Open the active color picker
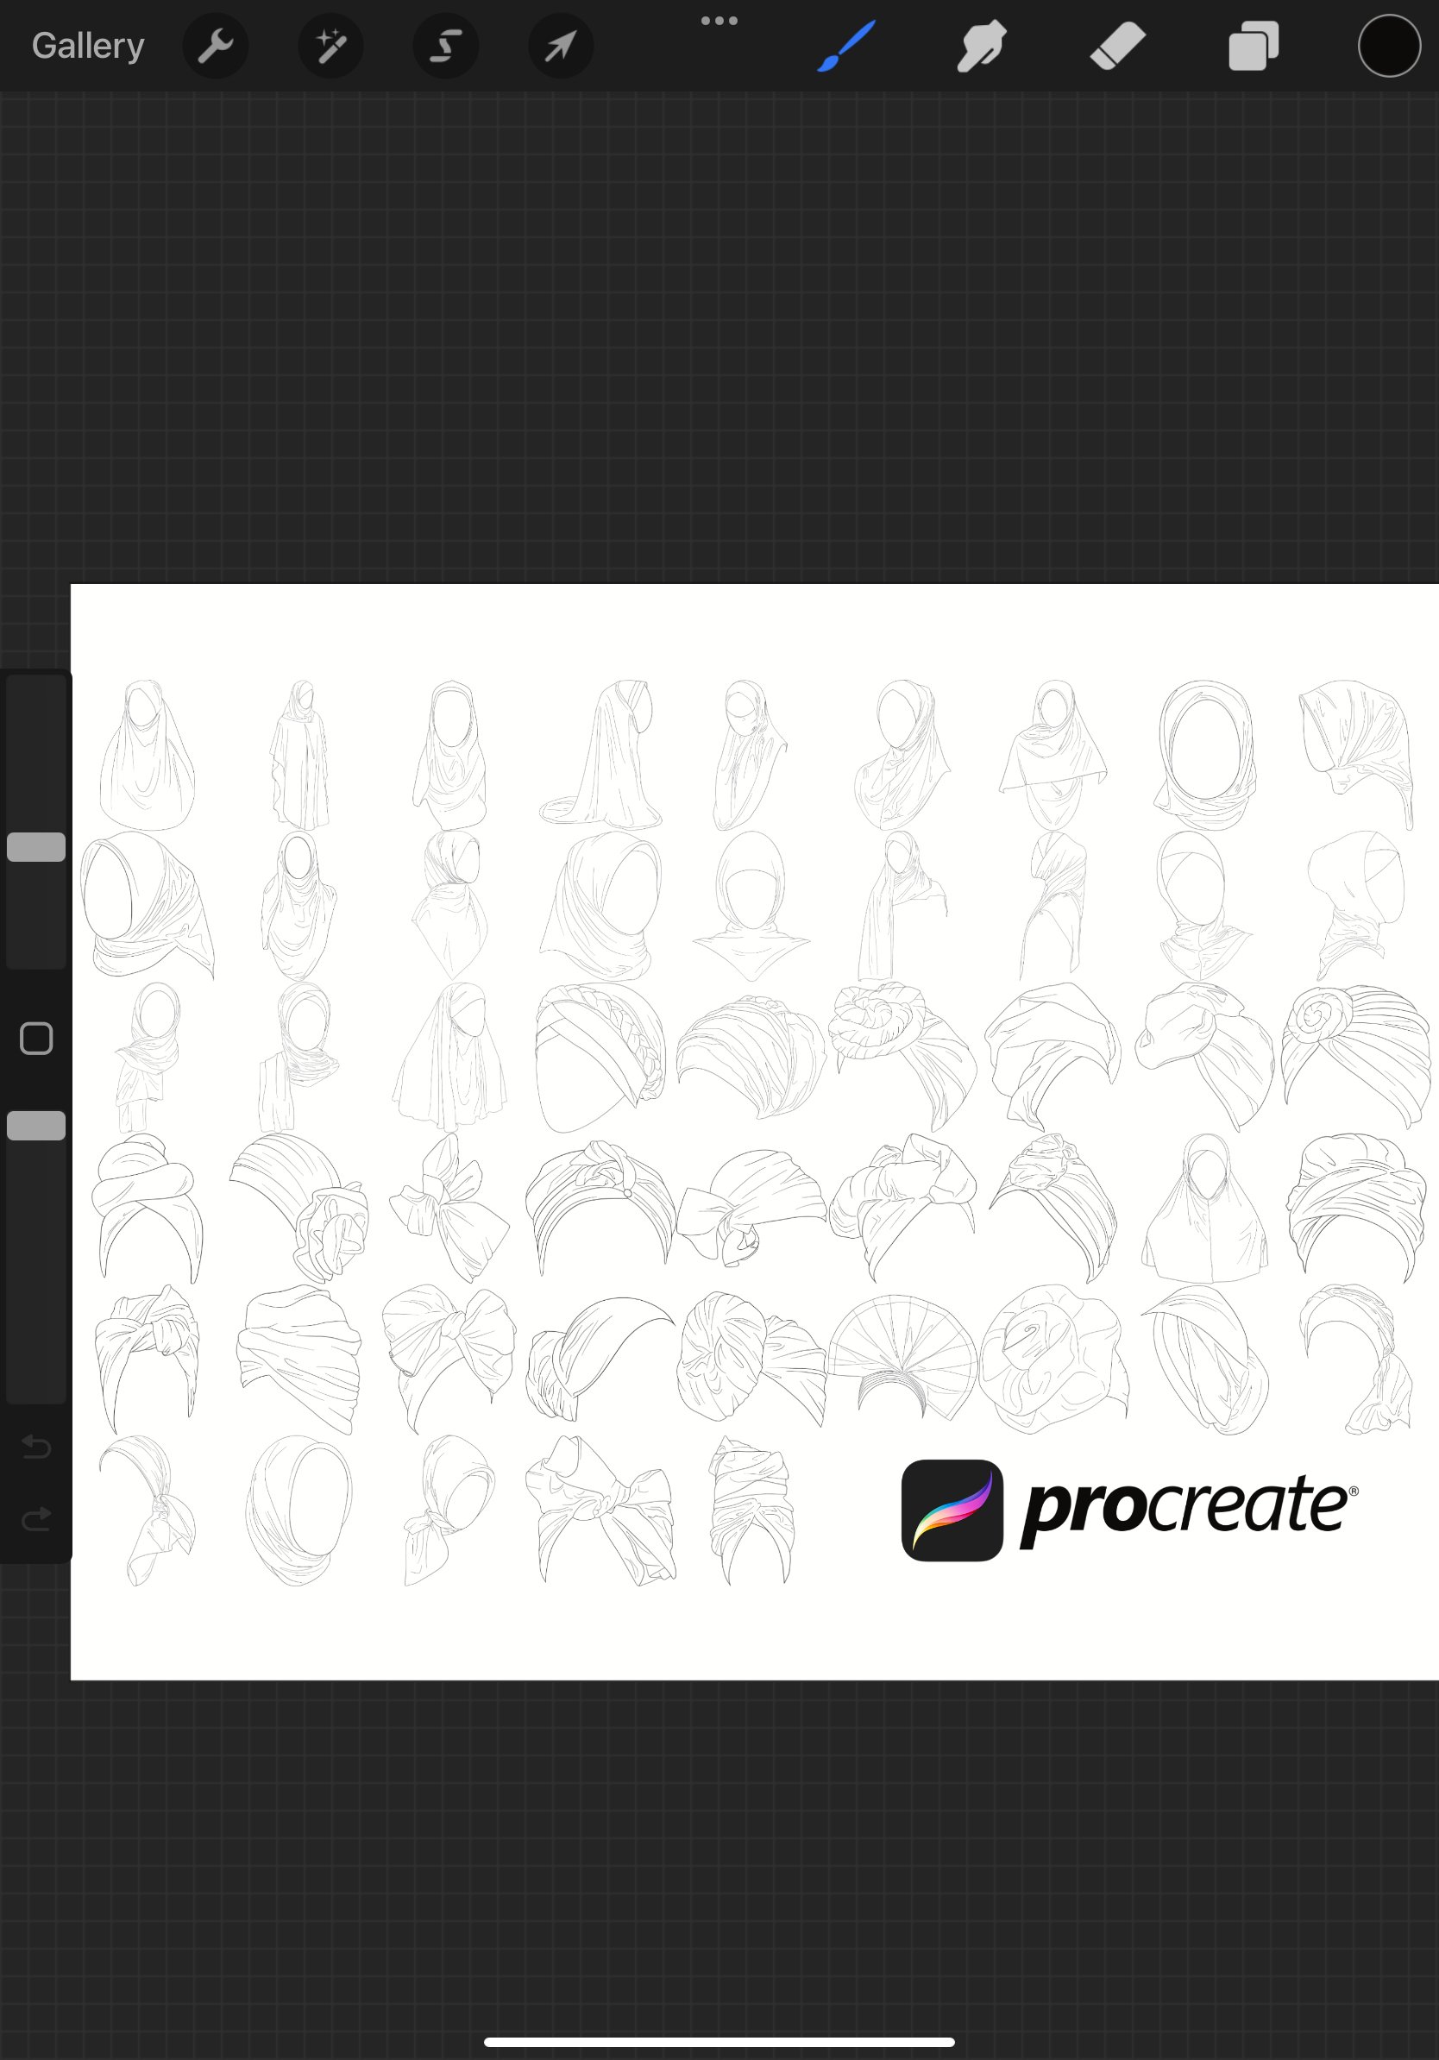 1388,46
